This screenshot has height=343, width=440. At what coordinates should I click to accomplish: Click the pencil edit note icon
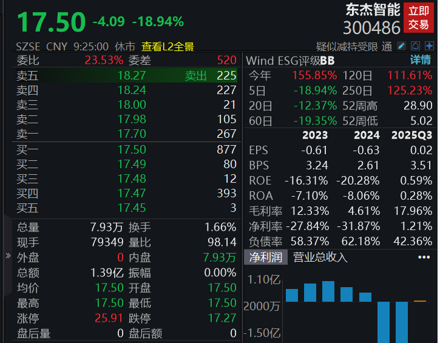click(402, 46)
